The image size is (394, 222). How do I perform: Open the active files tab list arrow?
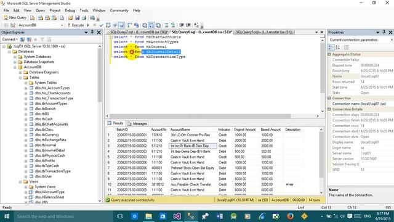pos(316,32)
